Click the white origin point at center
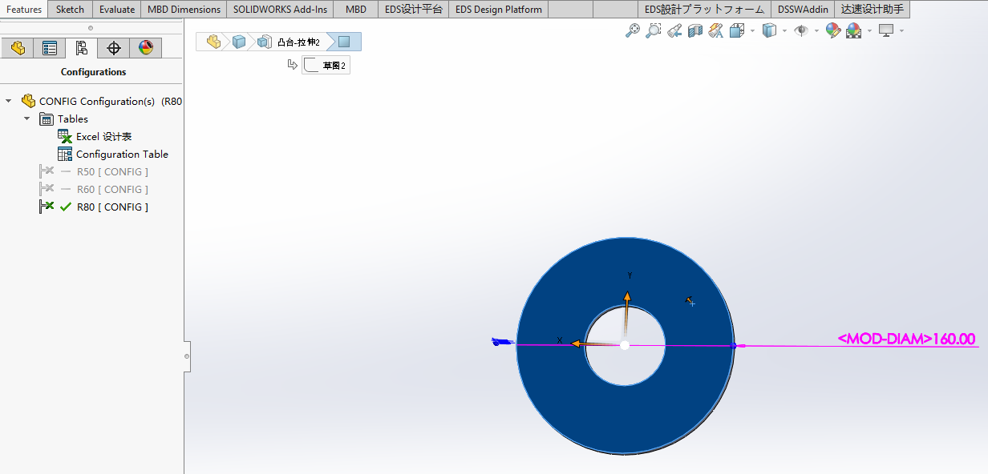Image resolution: width=988 pixels, height=474 pixels. tap(625, 345)
